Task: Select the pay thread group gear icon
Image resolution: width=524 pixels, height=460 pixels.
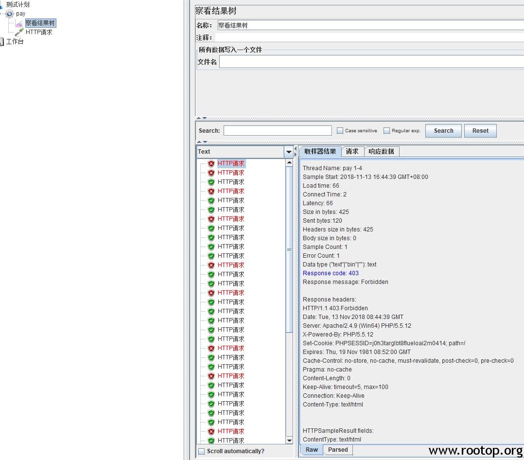Action: click(x=9, y=14)
